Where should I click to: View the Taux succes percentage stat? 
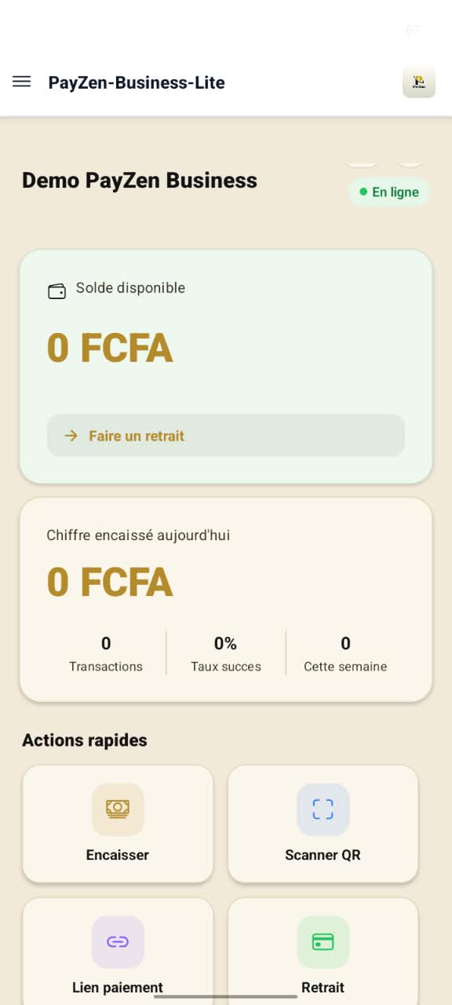[x=226, y=655]
